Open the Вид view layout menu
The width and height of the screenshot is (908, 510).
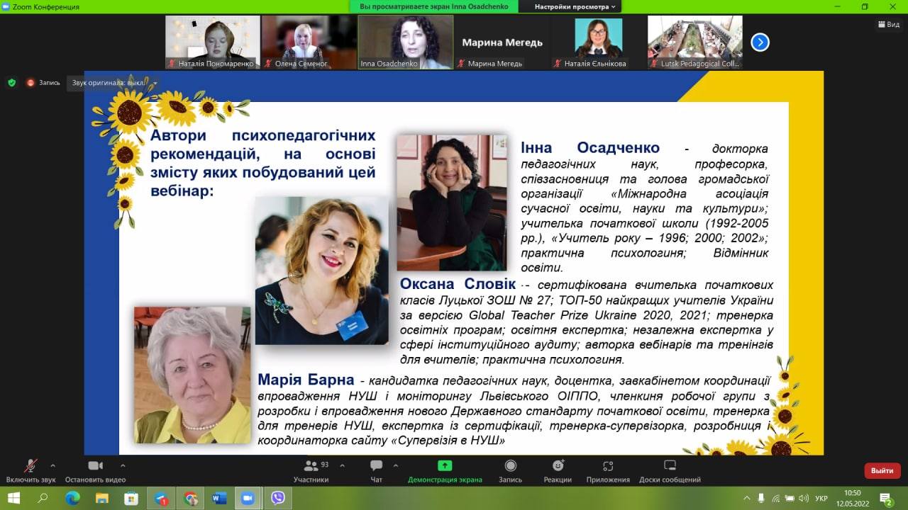click(889, 24)
